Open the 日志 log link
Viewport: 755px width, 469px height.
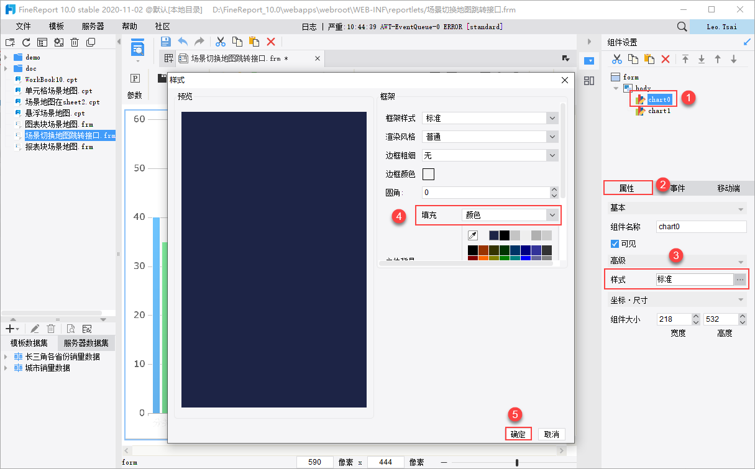pyautogui.click(x=309, y=27)
